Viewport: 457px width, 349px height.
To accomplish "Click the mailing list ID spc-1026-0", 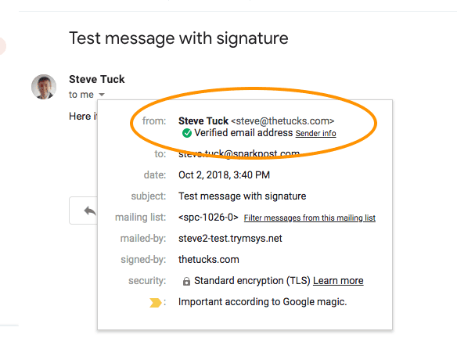I will [208, 218].
